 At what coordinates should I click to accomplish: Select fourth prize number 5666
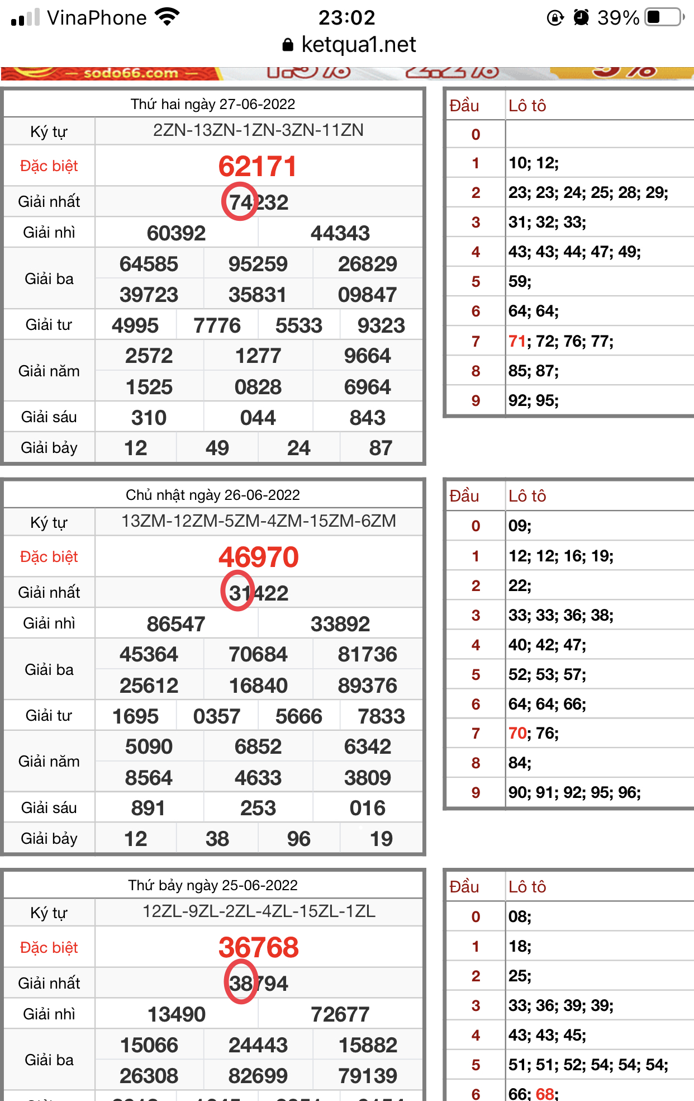coord(299,716)
